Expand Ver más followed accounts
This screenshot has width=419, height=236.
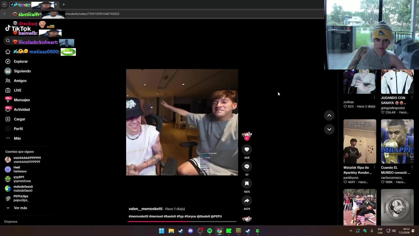click(x=20, y=208)
